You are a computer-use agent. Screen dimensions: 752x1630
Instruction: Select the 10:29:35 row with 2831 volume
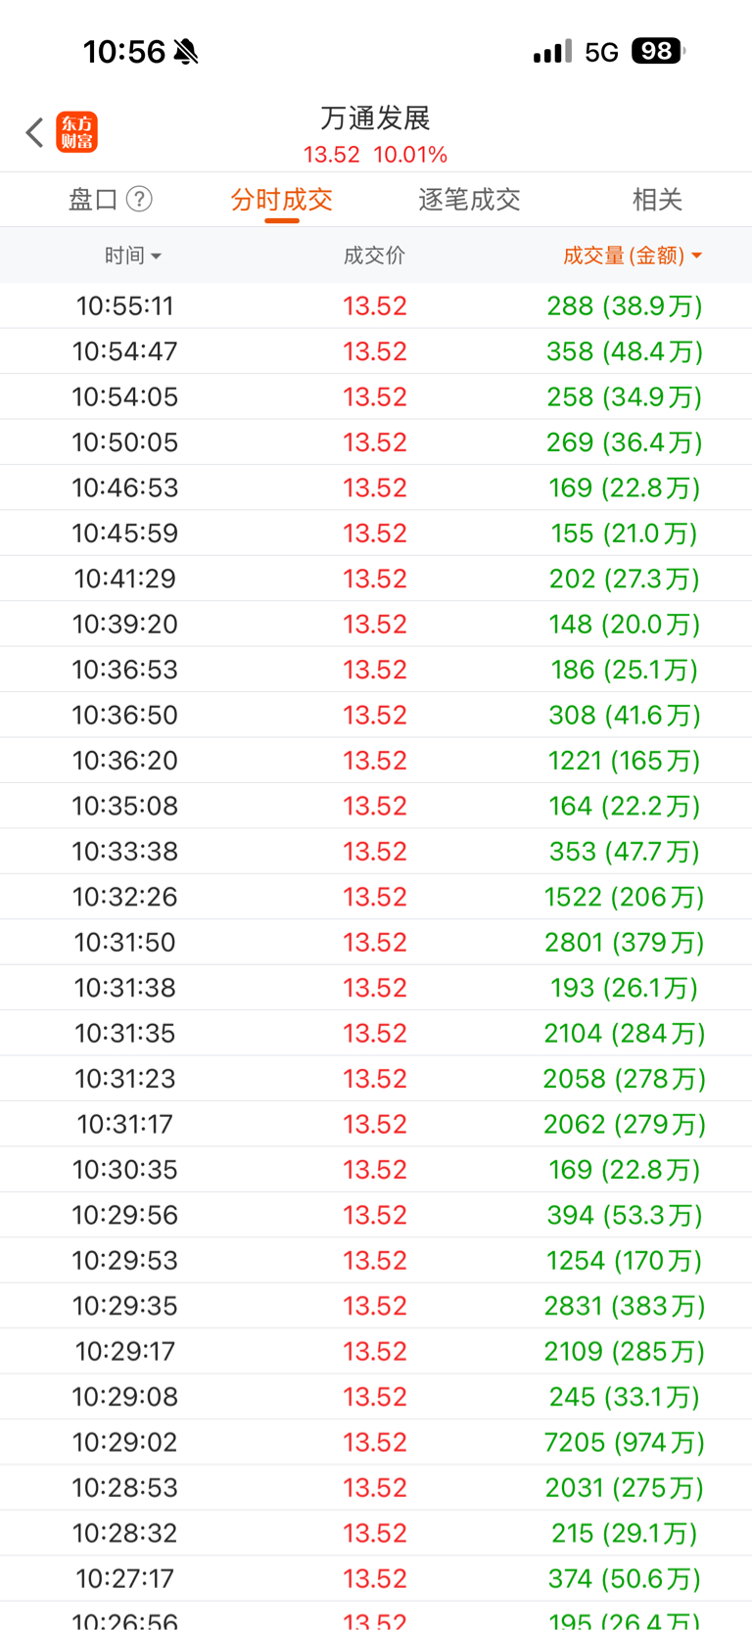pyautogui.click(x=376, y=1306)
